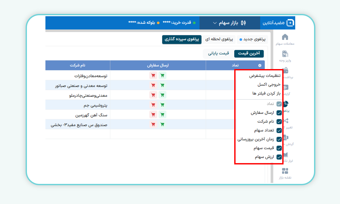Open نقشه بازار market map icon
340x204 pixels.
click(x=285, y=171)
